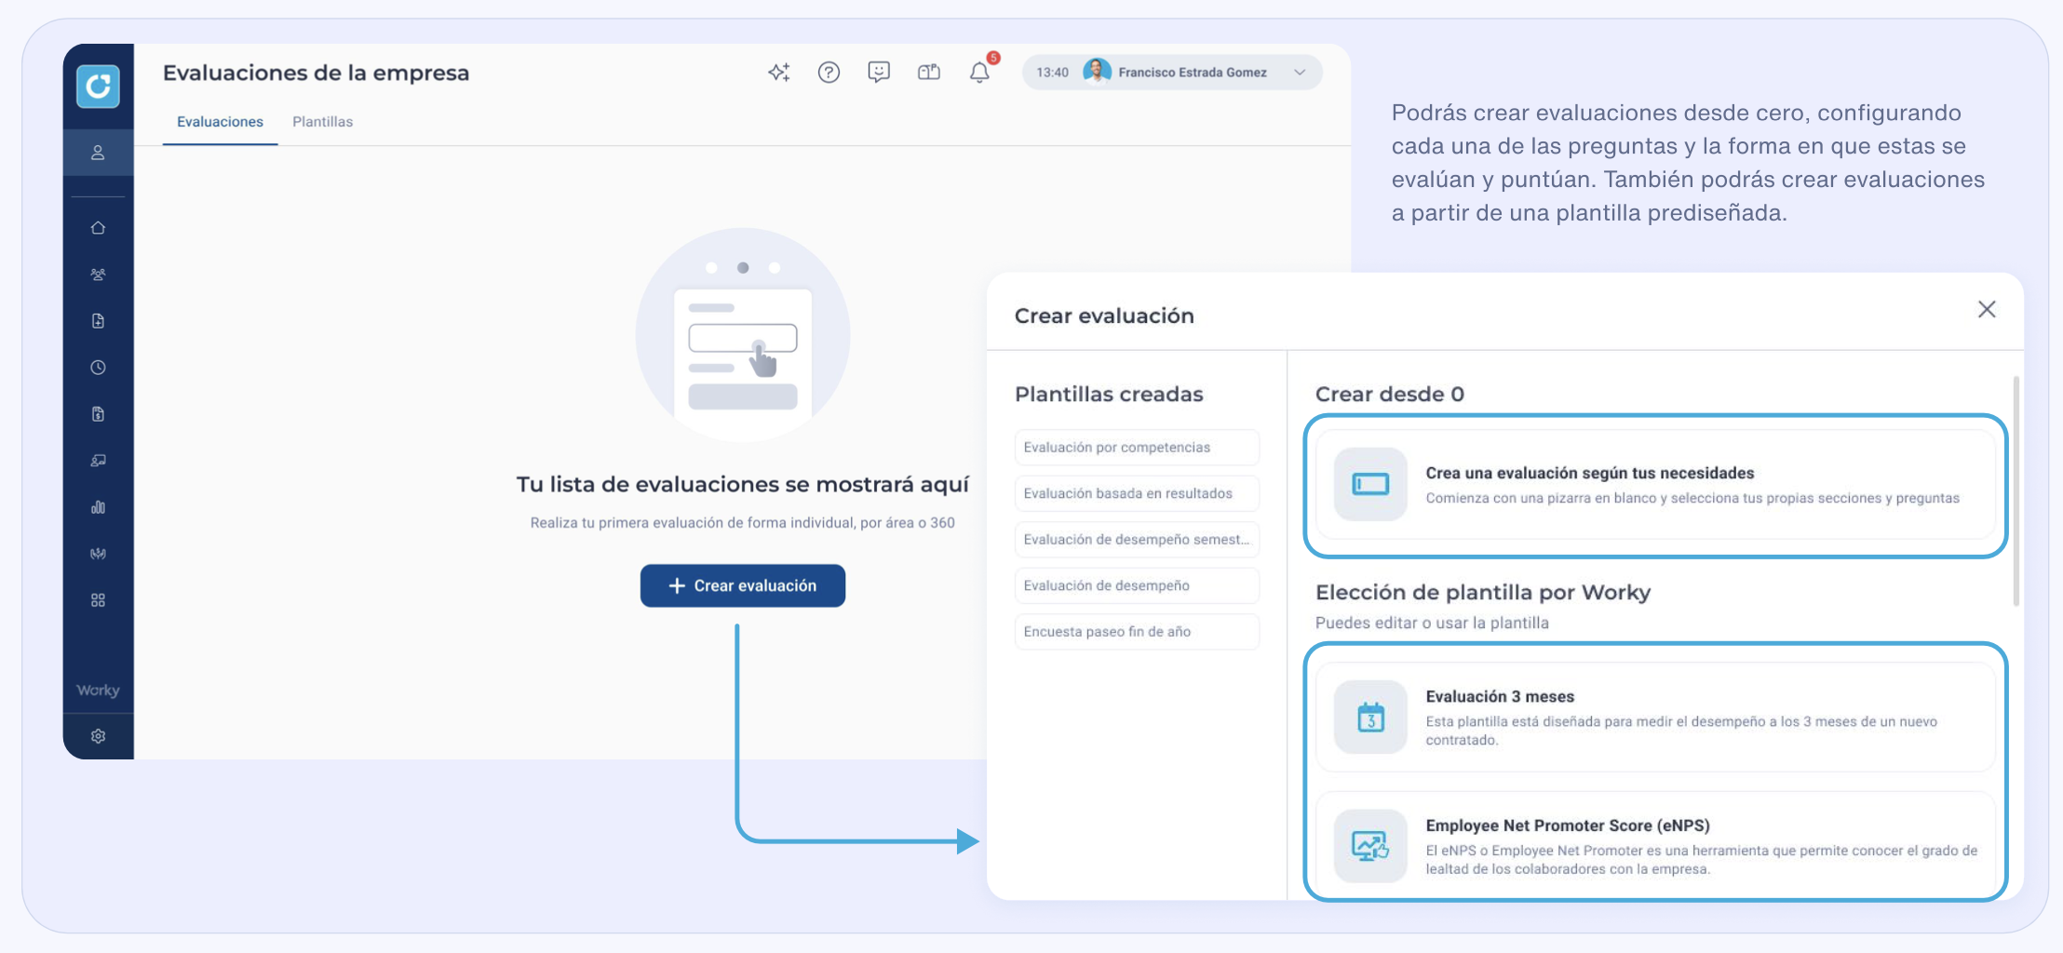This screenshot has height=953, width=2063.
Task: Open the clock icon in sidebar
Action: pyautogui.click(x=98, y=368)
